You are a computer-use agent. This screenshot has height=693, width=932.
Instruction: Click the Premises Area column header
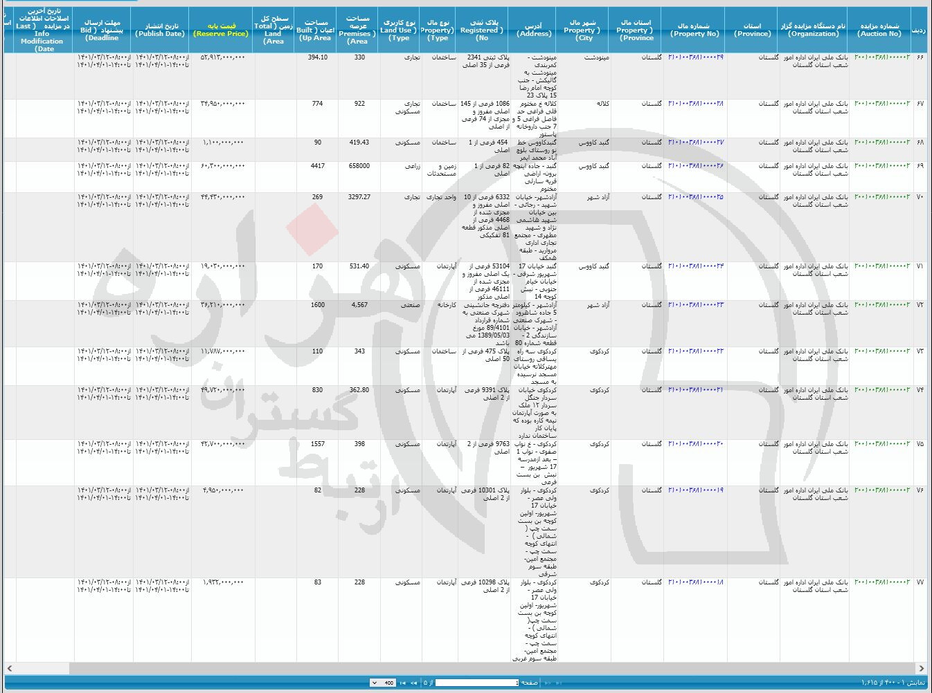point(357,30)
